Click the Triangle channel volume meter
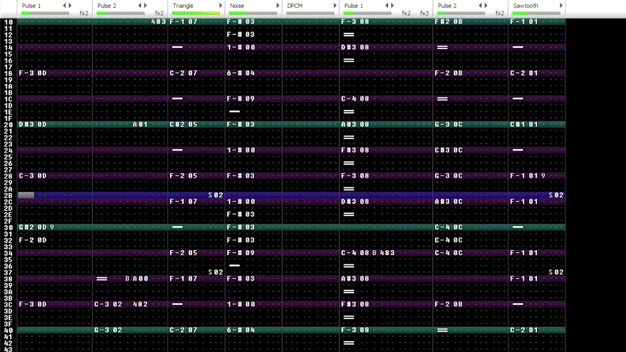Image resolution: width=626 pixels, height=352 pixels. (196, 13)
